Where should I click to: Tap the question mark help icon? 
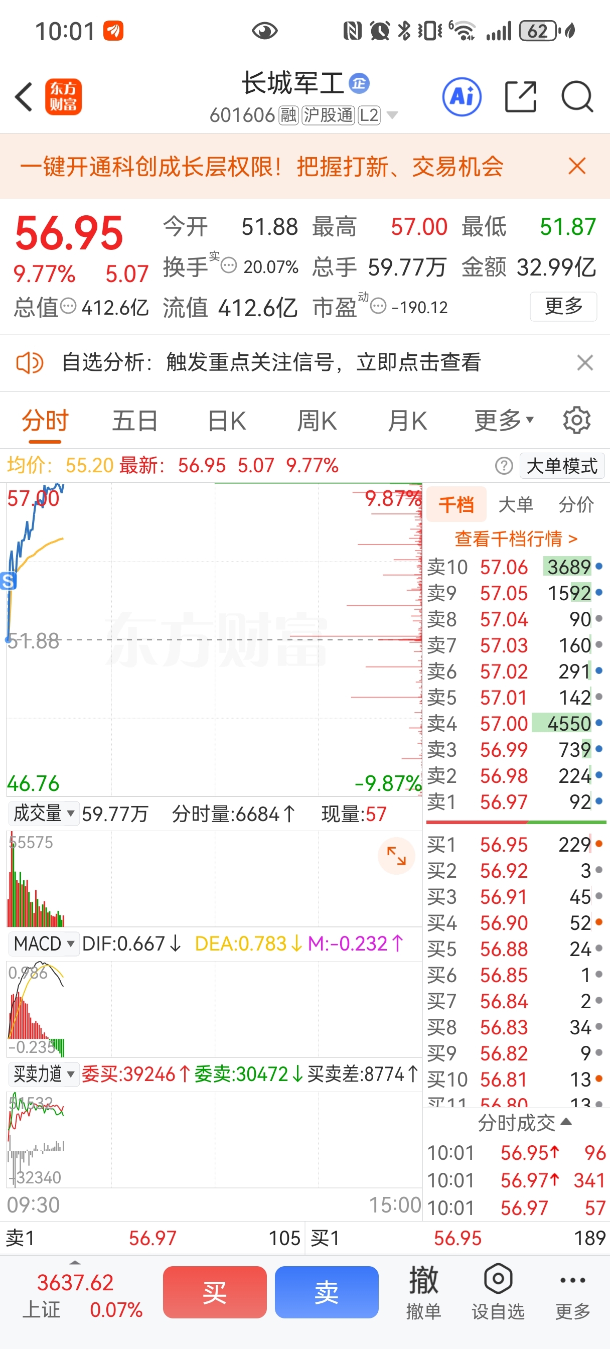click(504, 466)
